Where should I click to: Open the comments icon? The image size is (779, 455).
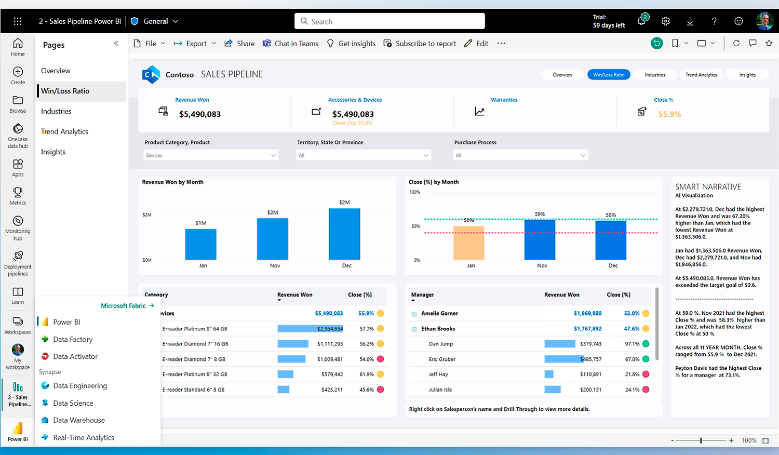(x=753, y=43)
